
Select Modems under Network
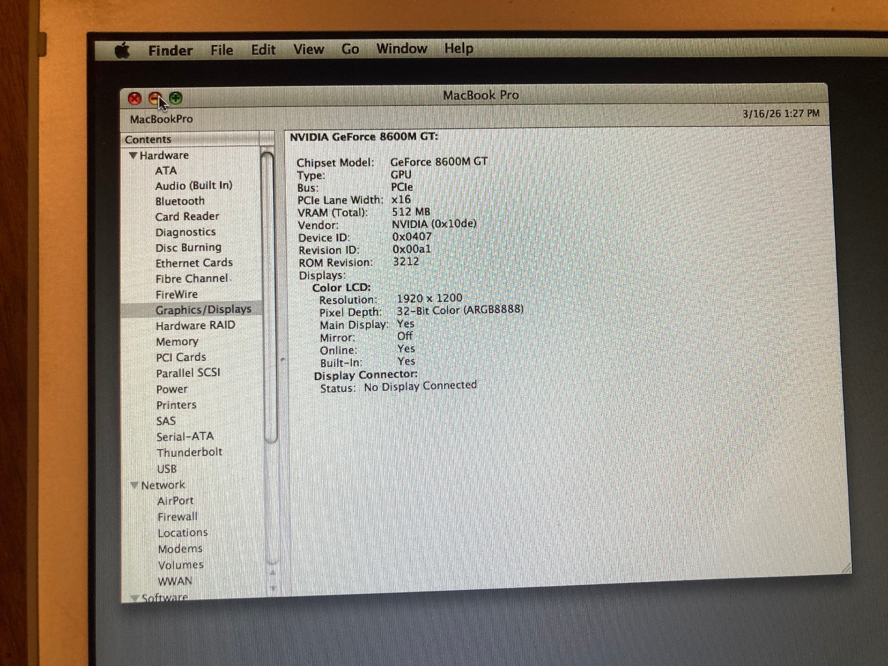click(180, 549)
